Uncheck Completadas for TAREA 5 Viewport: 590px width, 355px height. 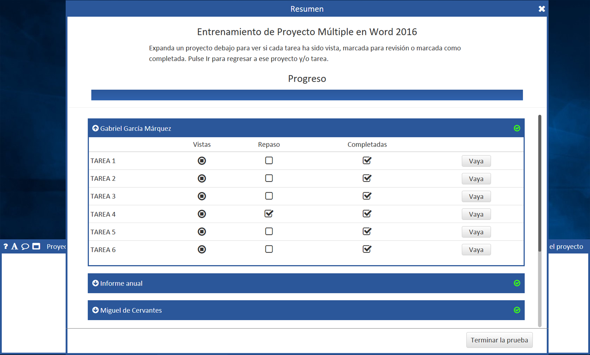367,231
